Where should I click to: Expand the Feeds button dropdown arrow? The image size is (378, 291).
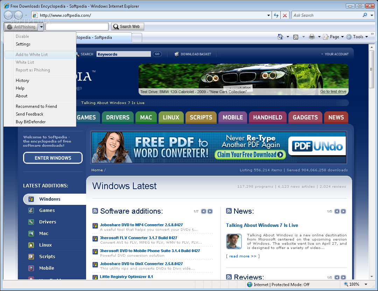(x=303, y=37)
